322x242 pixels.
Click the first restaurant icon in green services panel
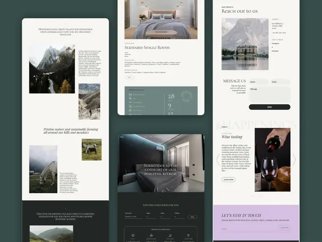click(x=130, y=95)
